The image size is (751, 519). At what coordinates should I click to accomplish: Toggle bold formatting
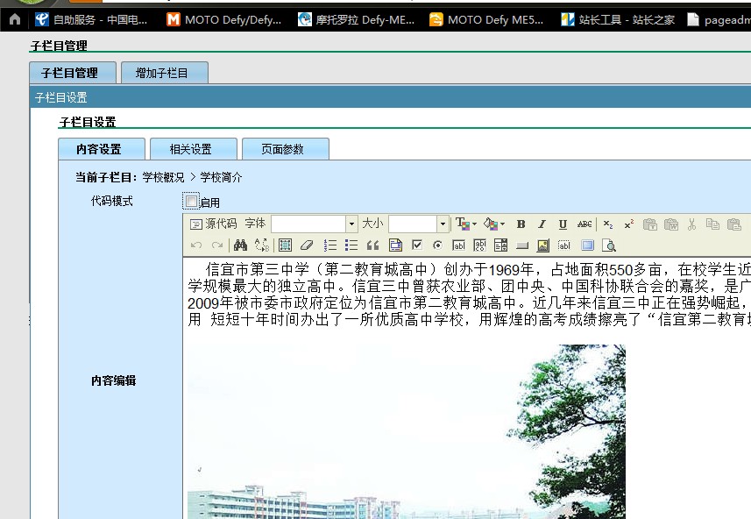[x=521, y=224]
